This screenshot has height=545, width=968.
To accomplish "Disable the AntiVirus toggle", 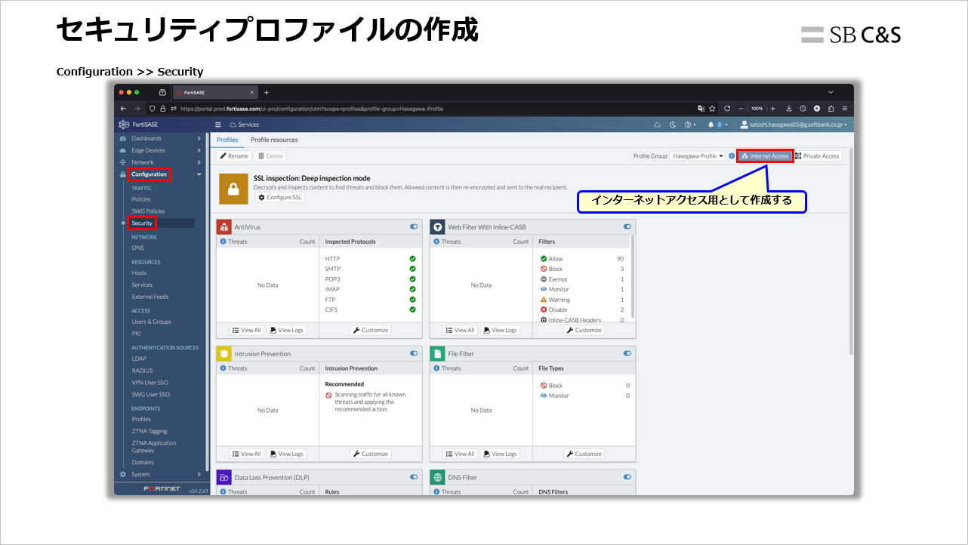I will click(x=414, y=226).
